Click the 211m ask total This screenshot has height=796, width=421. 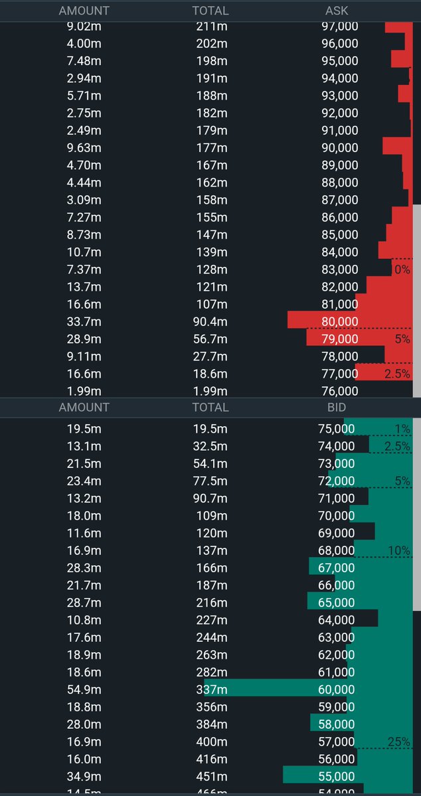[x=212, y=26]
